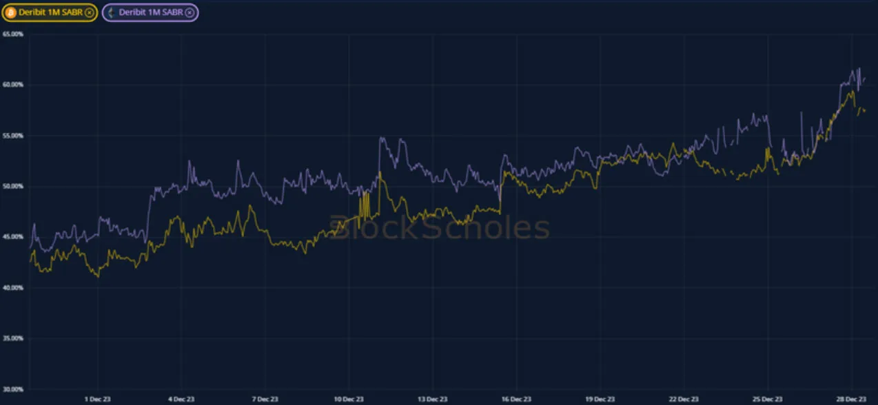Click the 13 Dec 23 date label

click(432, 399)
